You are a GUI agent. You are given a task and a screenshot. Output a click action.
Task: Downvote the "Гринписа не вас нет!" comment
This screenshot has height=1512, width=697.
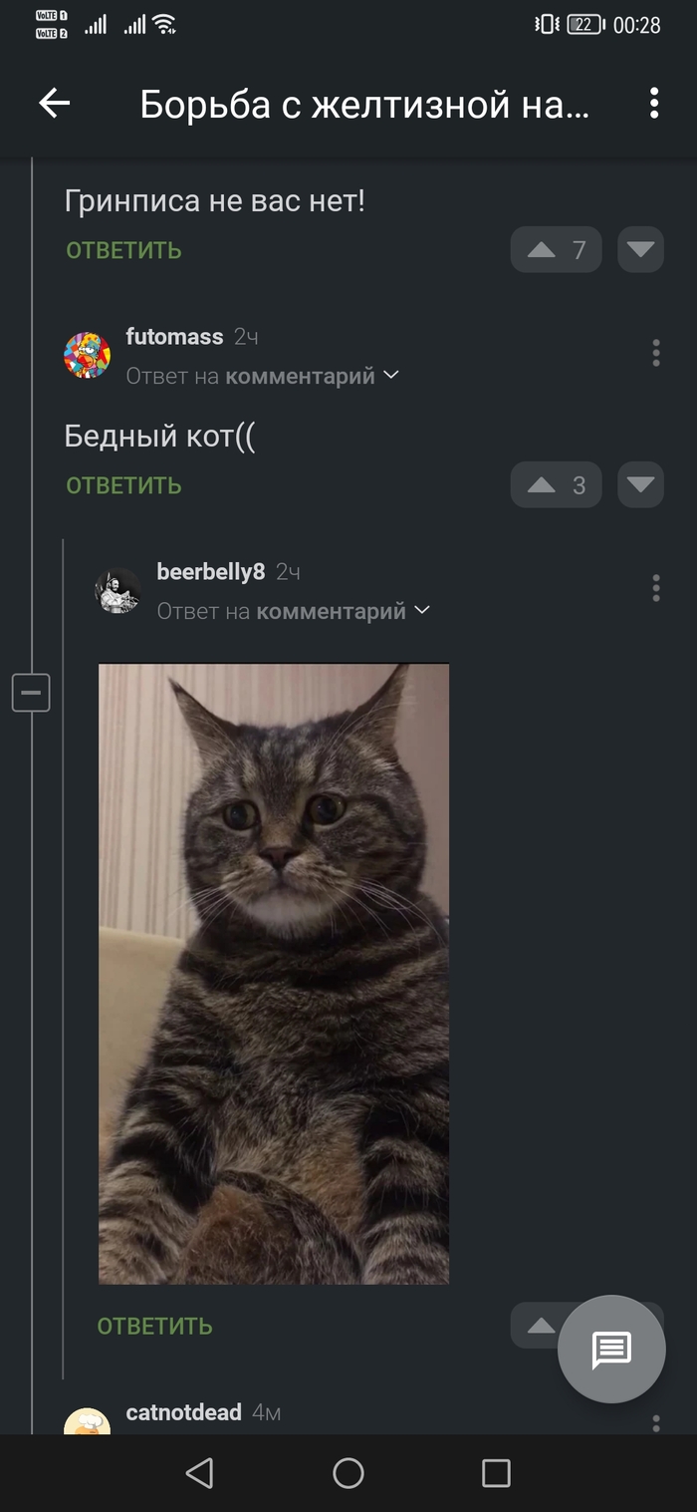640,250
